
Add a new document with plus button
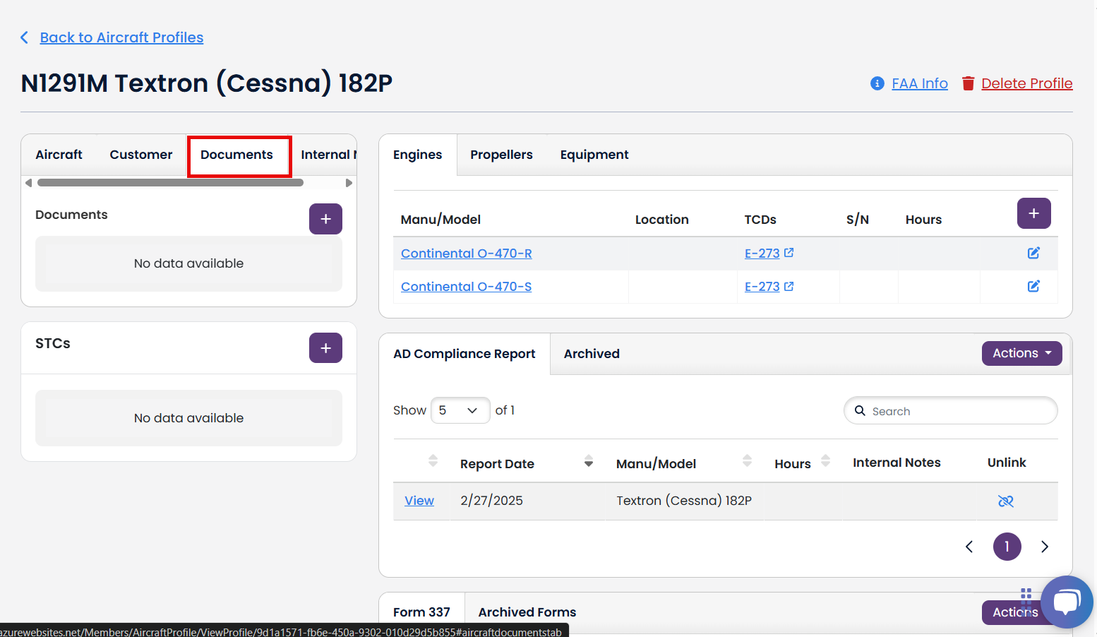point(325,219)
